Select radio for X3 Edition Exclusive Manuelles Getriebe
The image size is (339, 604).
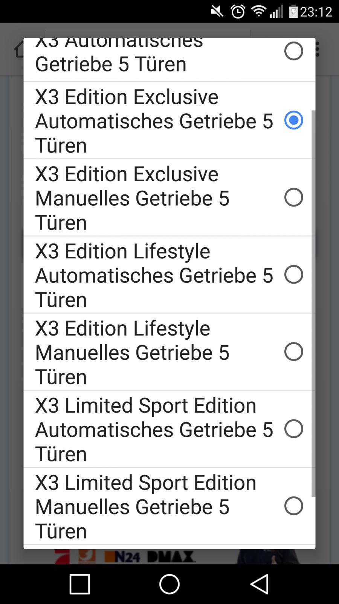pos(293,197)
